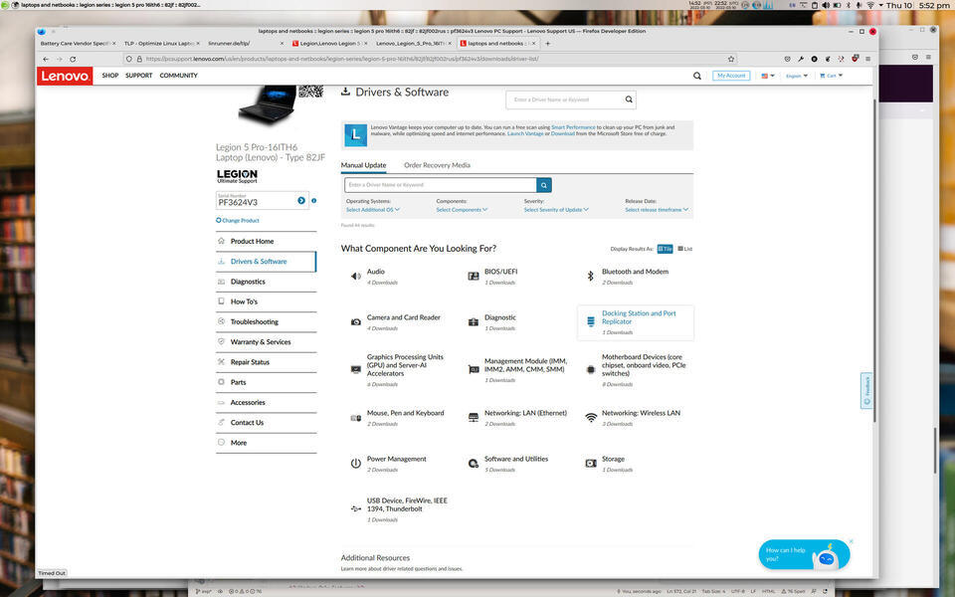Click the Manual Update keyword input field
Image resolution: width=955 pixels, height=597 pixels.
click(441, 185)
